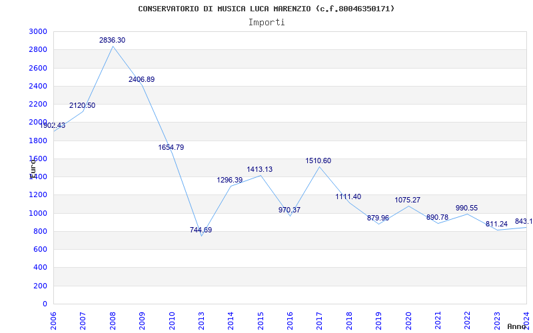Select the 879.96 data label
Viewport: 533px width, 333px height.
[378, 218]
